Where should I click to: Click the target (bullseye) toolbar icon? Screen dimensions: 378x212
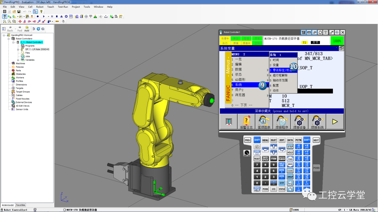pos(86,17)
